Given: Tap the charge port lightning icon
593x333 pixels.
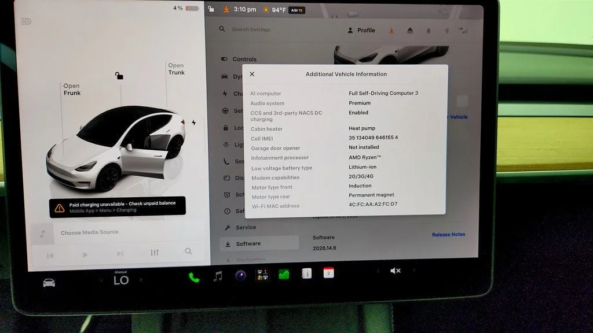Looking at the screenshot, I should tap(193, 123).
